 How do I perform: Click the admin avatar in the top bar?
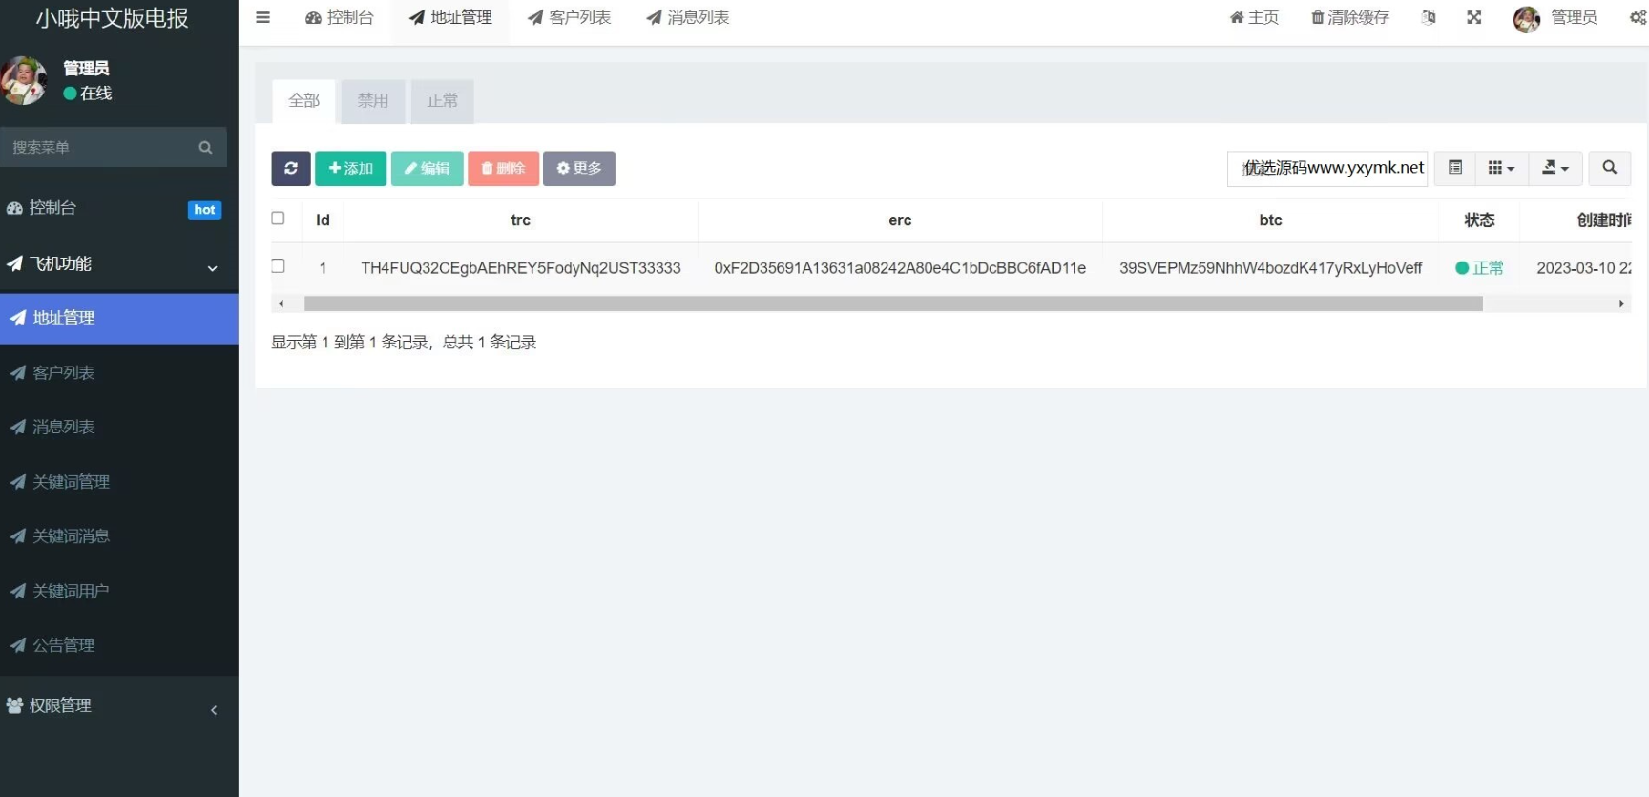(1527, 19)
